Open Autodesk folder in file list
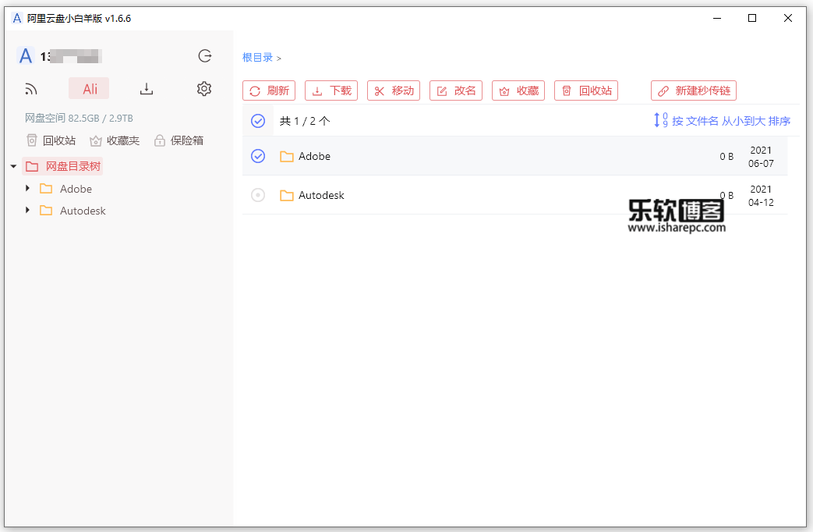The width and height of the screenshot is (813, 532). coord(321,195)
